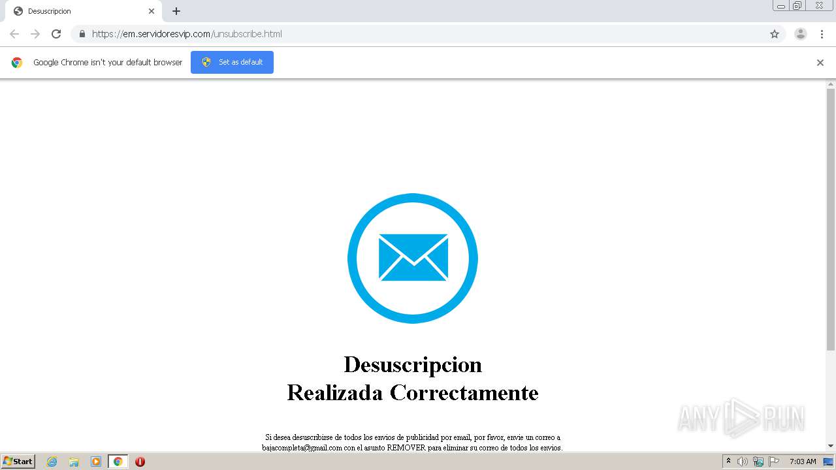This screenshot has width=836, height=470.
Task: Click the scrollbar down arrow
Action: pyautogui.click(x=831, y=446)
